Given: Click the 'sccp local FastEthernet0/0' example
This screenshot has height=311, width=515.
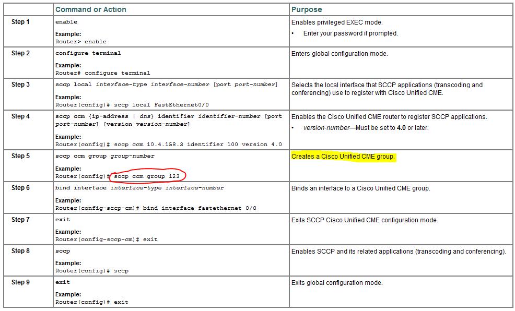Looking at the screenshot, I should [132, 105].
